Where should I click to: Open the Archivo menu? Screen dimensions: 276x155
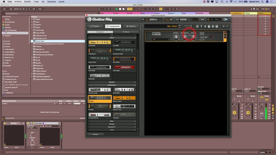pyautogui.click(x=18, y=2)
